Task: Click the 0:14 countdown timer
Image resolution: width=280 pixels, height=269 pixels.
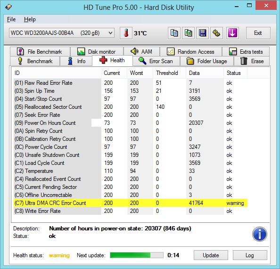Action: point(173,255)
